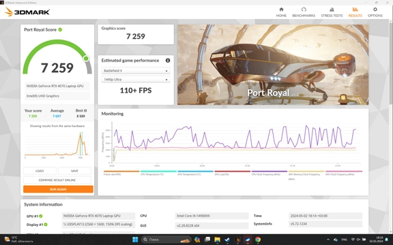Expand the system tray hidden icons chevron
The height and width of the screenshot is (245, 393).
coord(328,240)
